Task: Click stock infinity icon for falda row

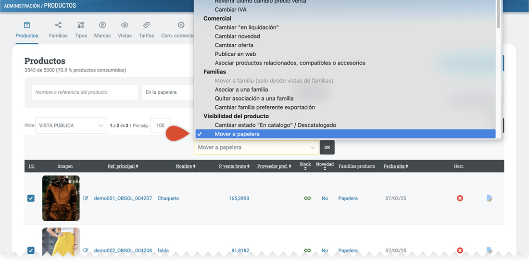Action: pos(307,250)
